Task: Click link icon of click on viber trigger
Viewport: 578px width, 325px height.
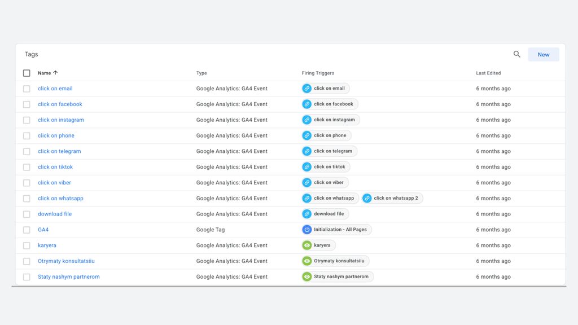Action: (x=306, y=182)
